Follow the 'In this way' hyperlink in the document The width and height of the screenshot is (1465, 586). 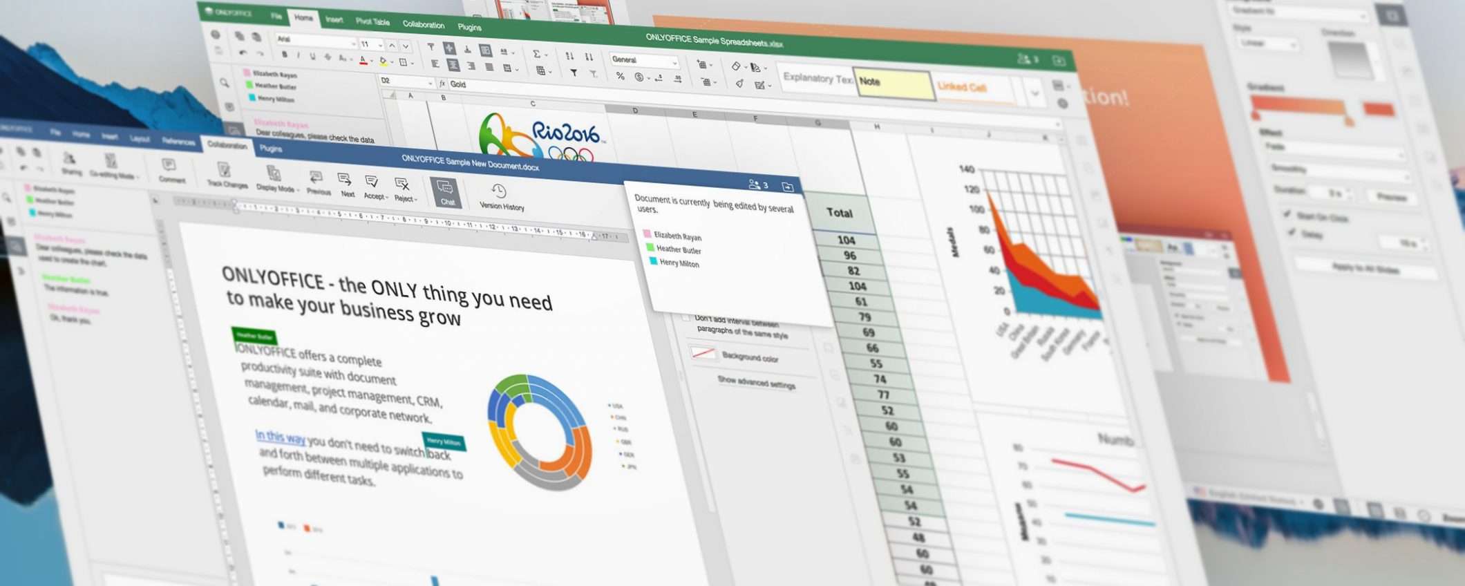[x=280, y=437]
